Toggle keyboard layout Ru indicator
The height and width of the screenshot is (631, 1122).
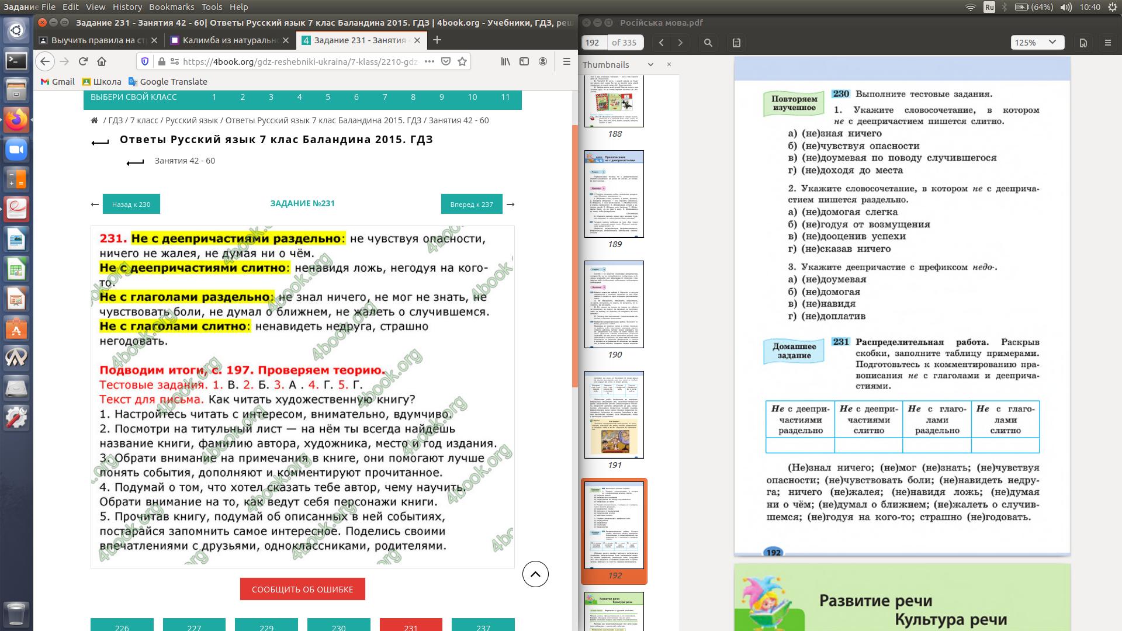[x=989, y=7]
